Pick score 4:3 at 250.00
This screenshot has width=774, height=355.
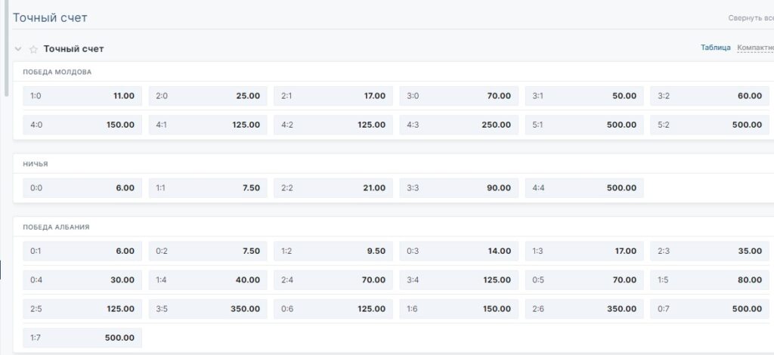click(459, 125)
